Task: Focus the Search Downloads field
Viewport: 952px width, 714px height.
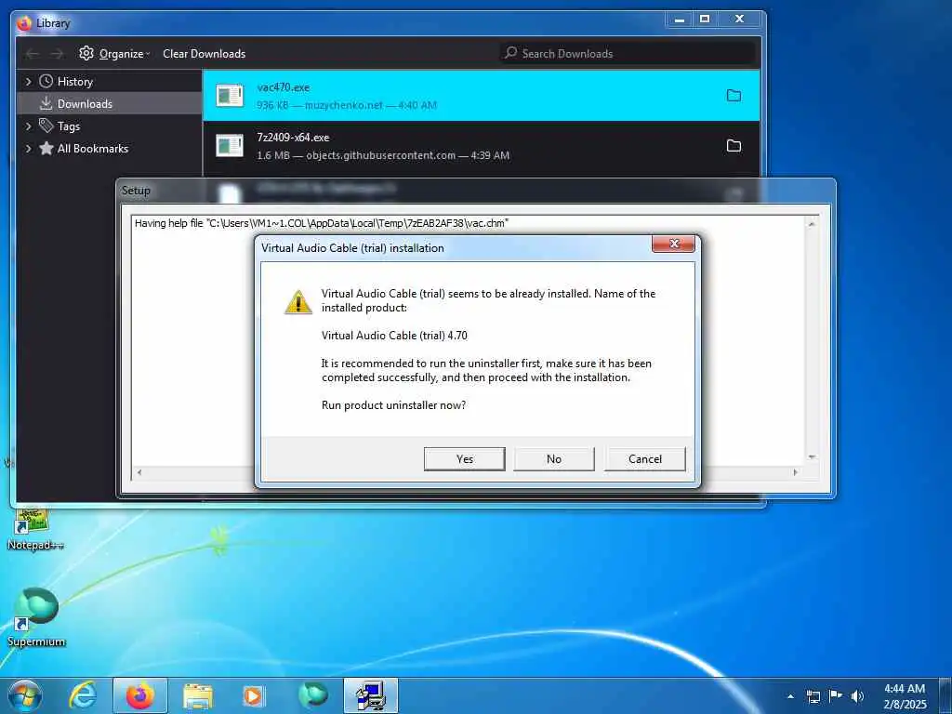Action: 628,53
